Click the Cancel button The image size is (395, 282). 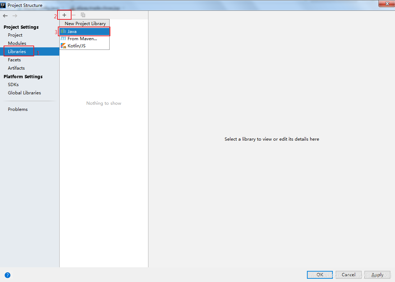(348, 275)
